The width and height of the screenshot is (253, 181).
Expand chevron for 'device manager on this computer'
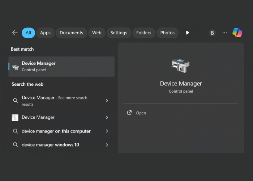point(107,131)
